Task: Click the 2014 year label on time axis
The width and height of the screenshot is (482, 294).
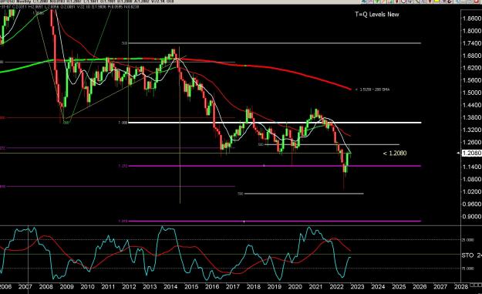Action: (x=170, y=286)
